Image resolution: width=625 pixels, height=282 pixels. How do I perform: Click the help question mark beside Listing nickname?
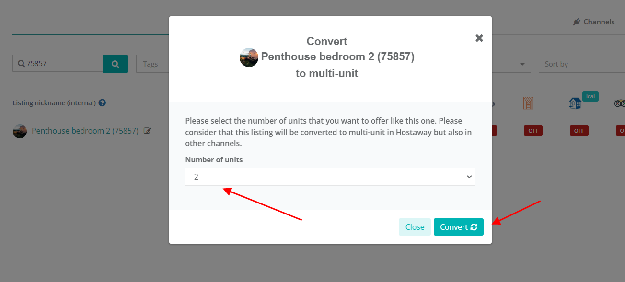102,103
